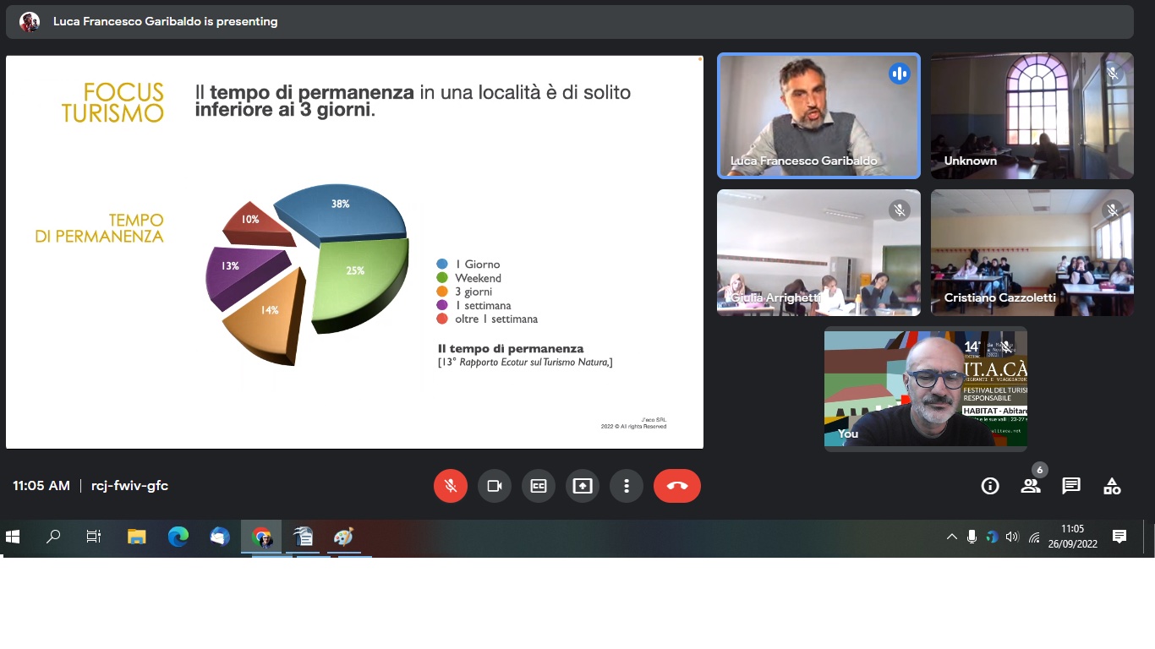
Task: Click the presented slide with pie chart
Action: point(354,252)
